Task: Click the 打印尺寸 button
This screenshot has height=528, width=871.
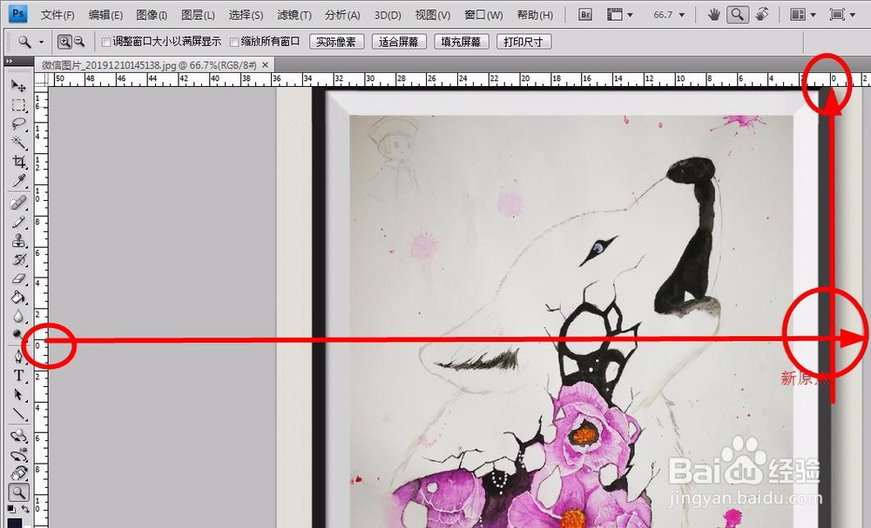Action: [523, 42]
